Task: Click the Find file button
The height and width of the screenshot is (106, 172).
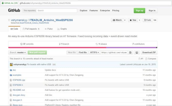Action: (x=83, y=53)
